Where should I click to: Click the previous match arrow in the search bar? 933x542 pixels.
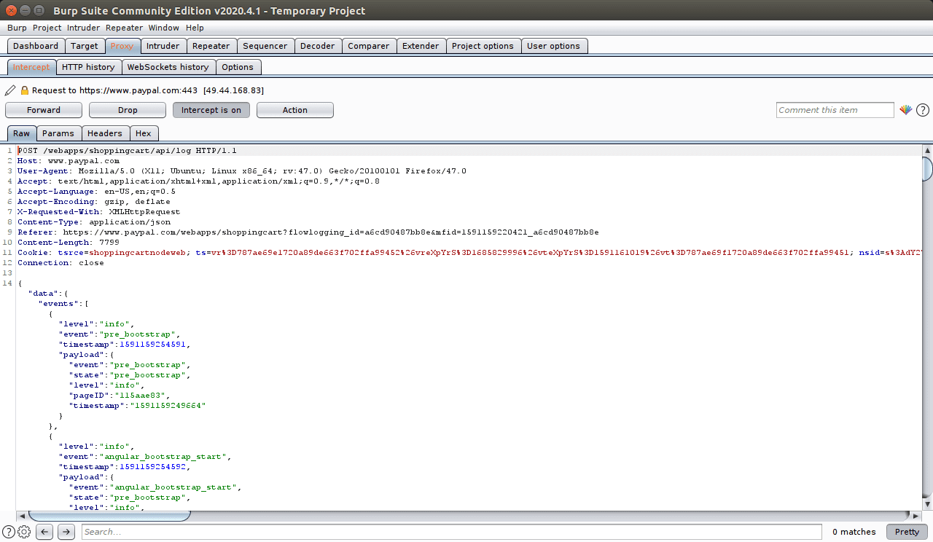pyautogui.click(x=44, y=531)
